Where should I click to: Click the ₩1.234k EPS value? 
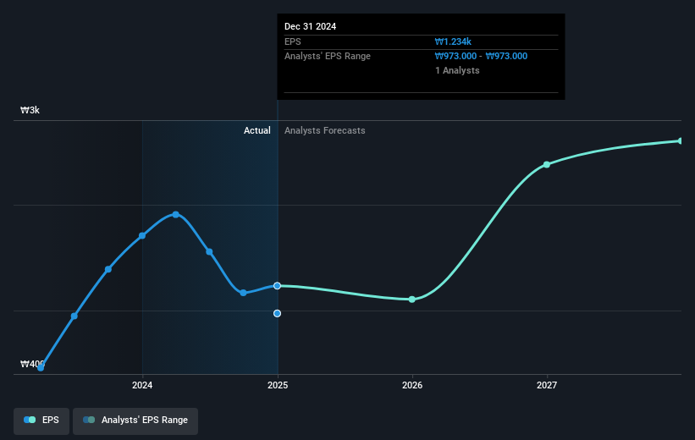pos(453,41)
